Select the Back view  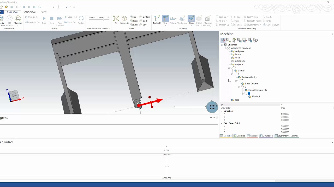(144, 21)
